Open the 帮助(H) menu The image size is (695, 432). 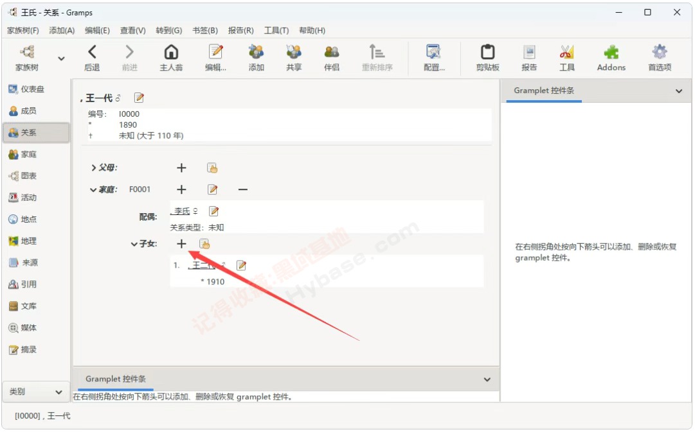click(x=312, y=31)
